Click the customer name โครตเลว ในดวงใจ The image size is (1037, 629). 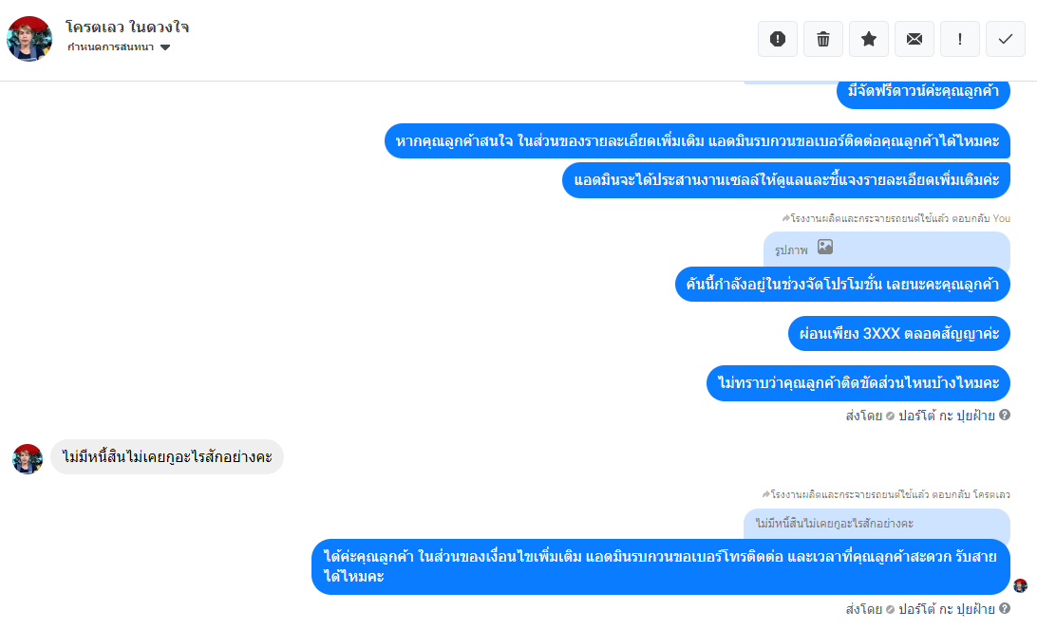click(x=127, y=28)
